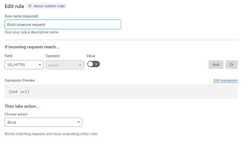The height and width of the screenshot is (143, 247).
Task: Click into the Rule name input field
Action: [x=63, y=25]
